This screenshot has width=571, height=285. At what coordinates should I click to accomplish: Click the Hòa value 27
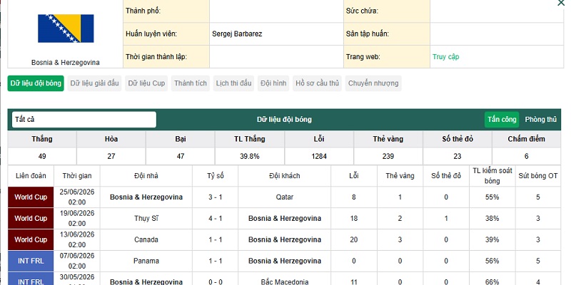click(x=111, y=156)
